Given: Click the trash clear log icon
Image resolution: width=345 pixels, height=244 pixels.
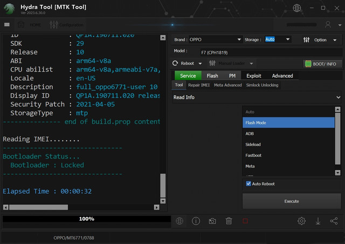Looking at the screenshot, I should click(x=229, y=221).
